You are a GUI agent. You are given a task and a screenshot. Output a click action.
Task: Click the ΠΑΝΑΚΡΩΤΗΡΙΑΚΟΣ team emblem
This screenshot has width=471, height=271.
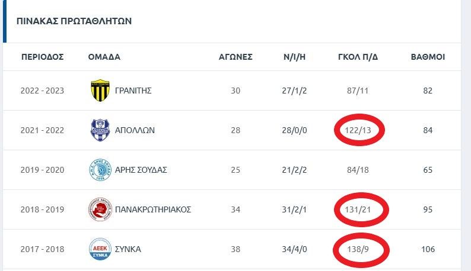[x=100, y=209]
